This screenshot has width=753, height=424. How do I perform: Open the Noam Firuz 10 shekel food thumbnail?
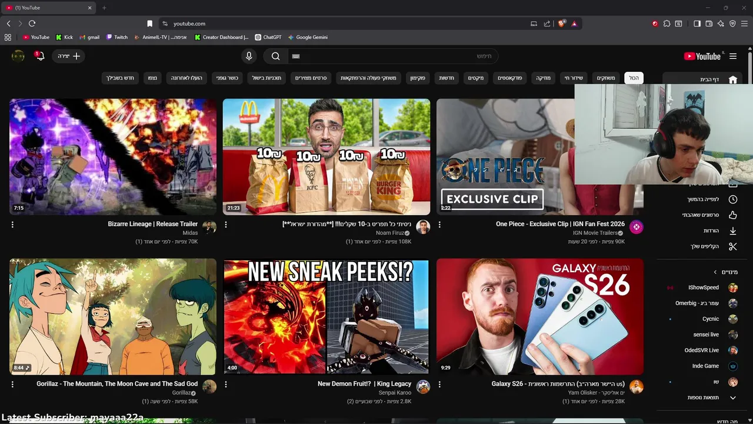click(x=326, y=157)
